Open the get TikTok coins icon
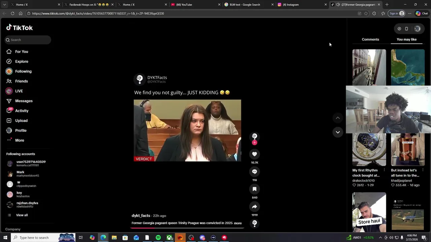Screen dimensions: 431x242 click(x=399, y=29)
